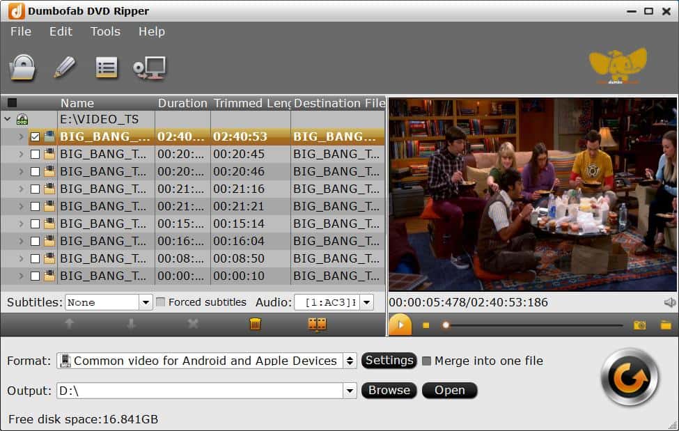Open the Help menu
Screen dimensions: 679x431
click(x=151, y=31)
